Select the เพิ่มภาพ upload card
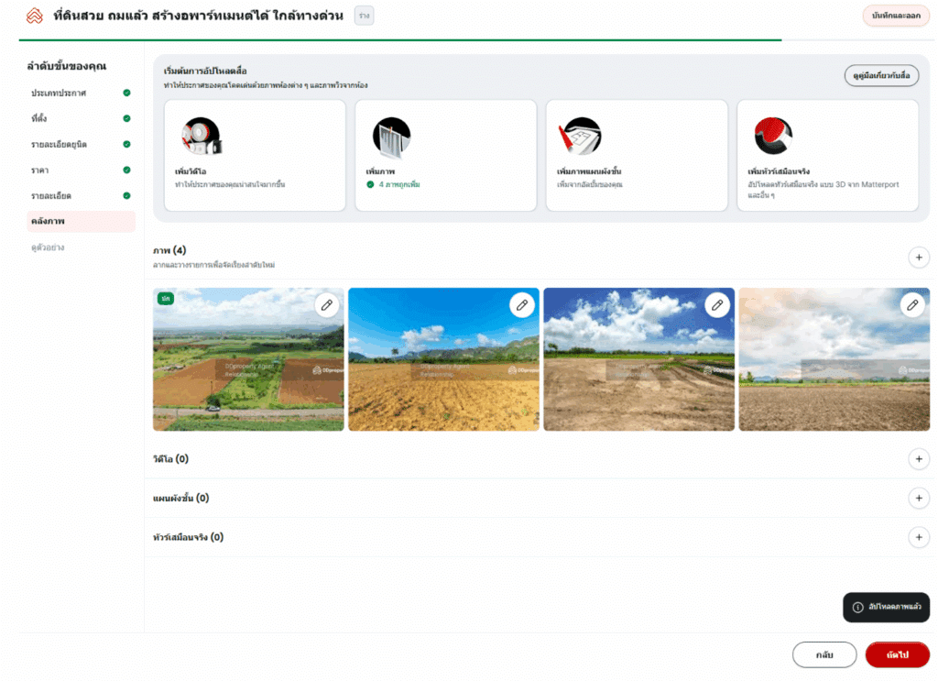 [445, 155]
